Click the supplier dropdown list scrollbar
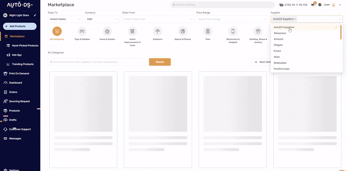 pyautogui.click(x=341, y=32)
